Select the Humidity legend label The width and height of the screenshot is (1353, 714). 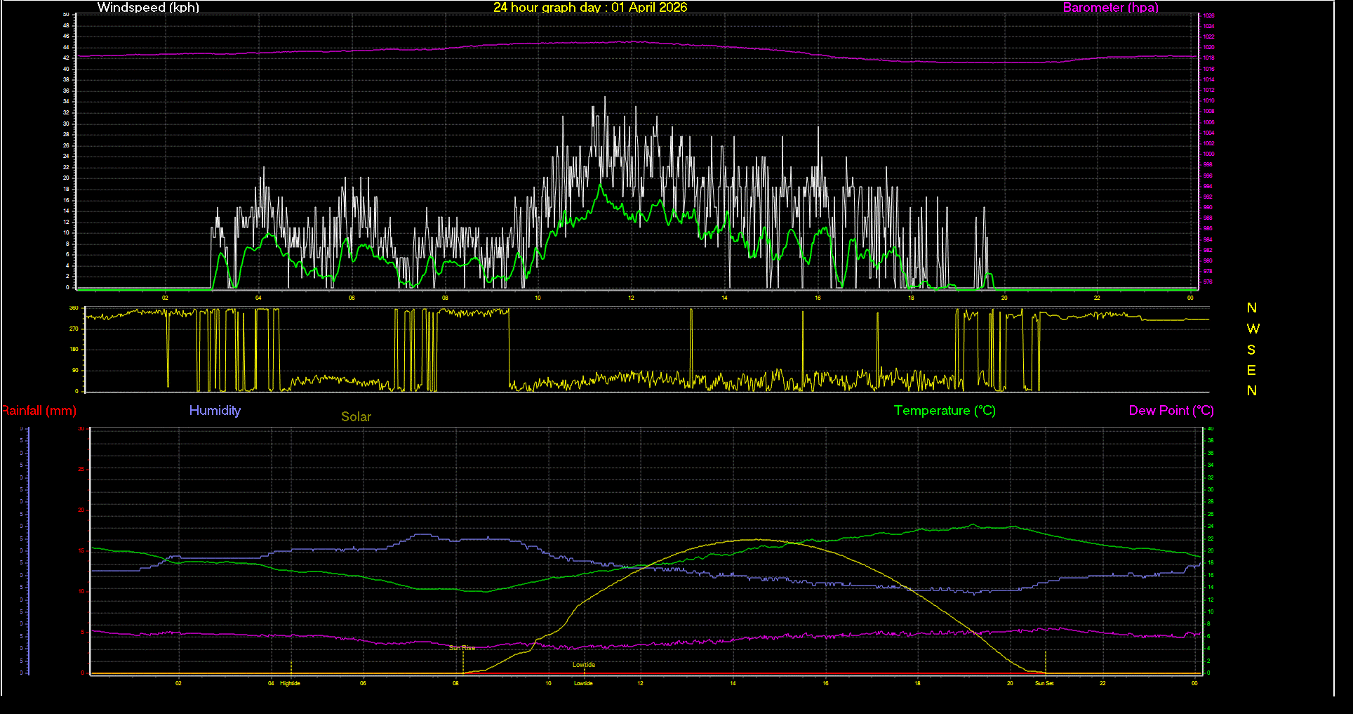pos(215,411)
